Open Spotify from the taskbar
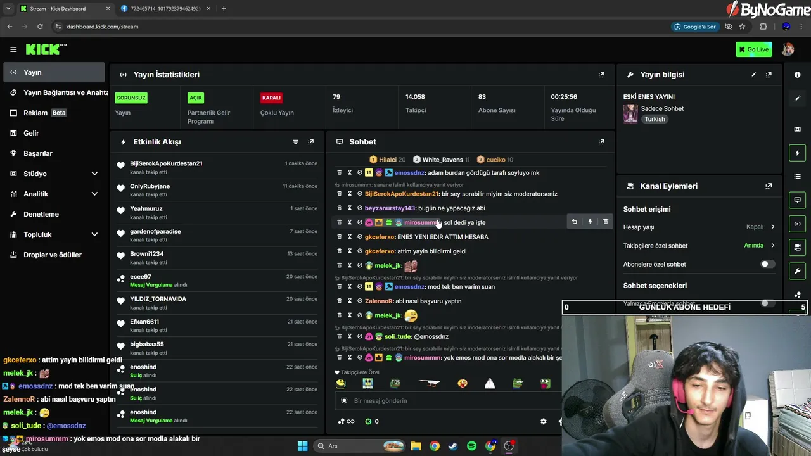Viewport: 811px width, 456px height. [x=471, y=446]
